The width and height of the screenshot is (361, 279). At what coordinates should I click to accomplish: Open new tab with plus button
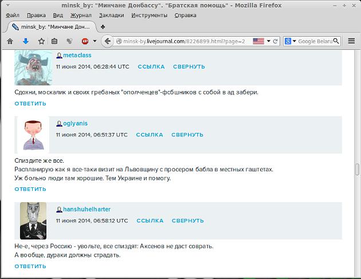coord(103,27)
